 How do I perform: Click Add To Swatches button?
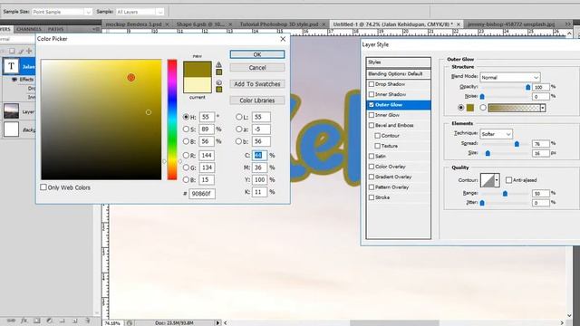pyautogui.click(x=257, y=84)
